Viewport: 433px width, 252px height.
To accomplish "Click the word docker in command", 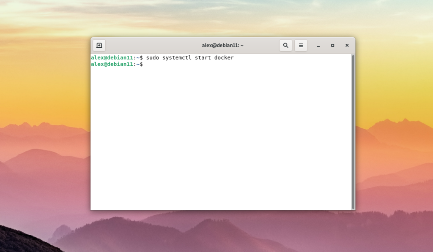I will (224, 58).
